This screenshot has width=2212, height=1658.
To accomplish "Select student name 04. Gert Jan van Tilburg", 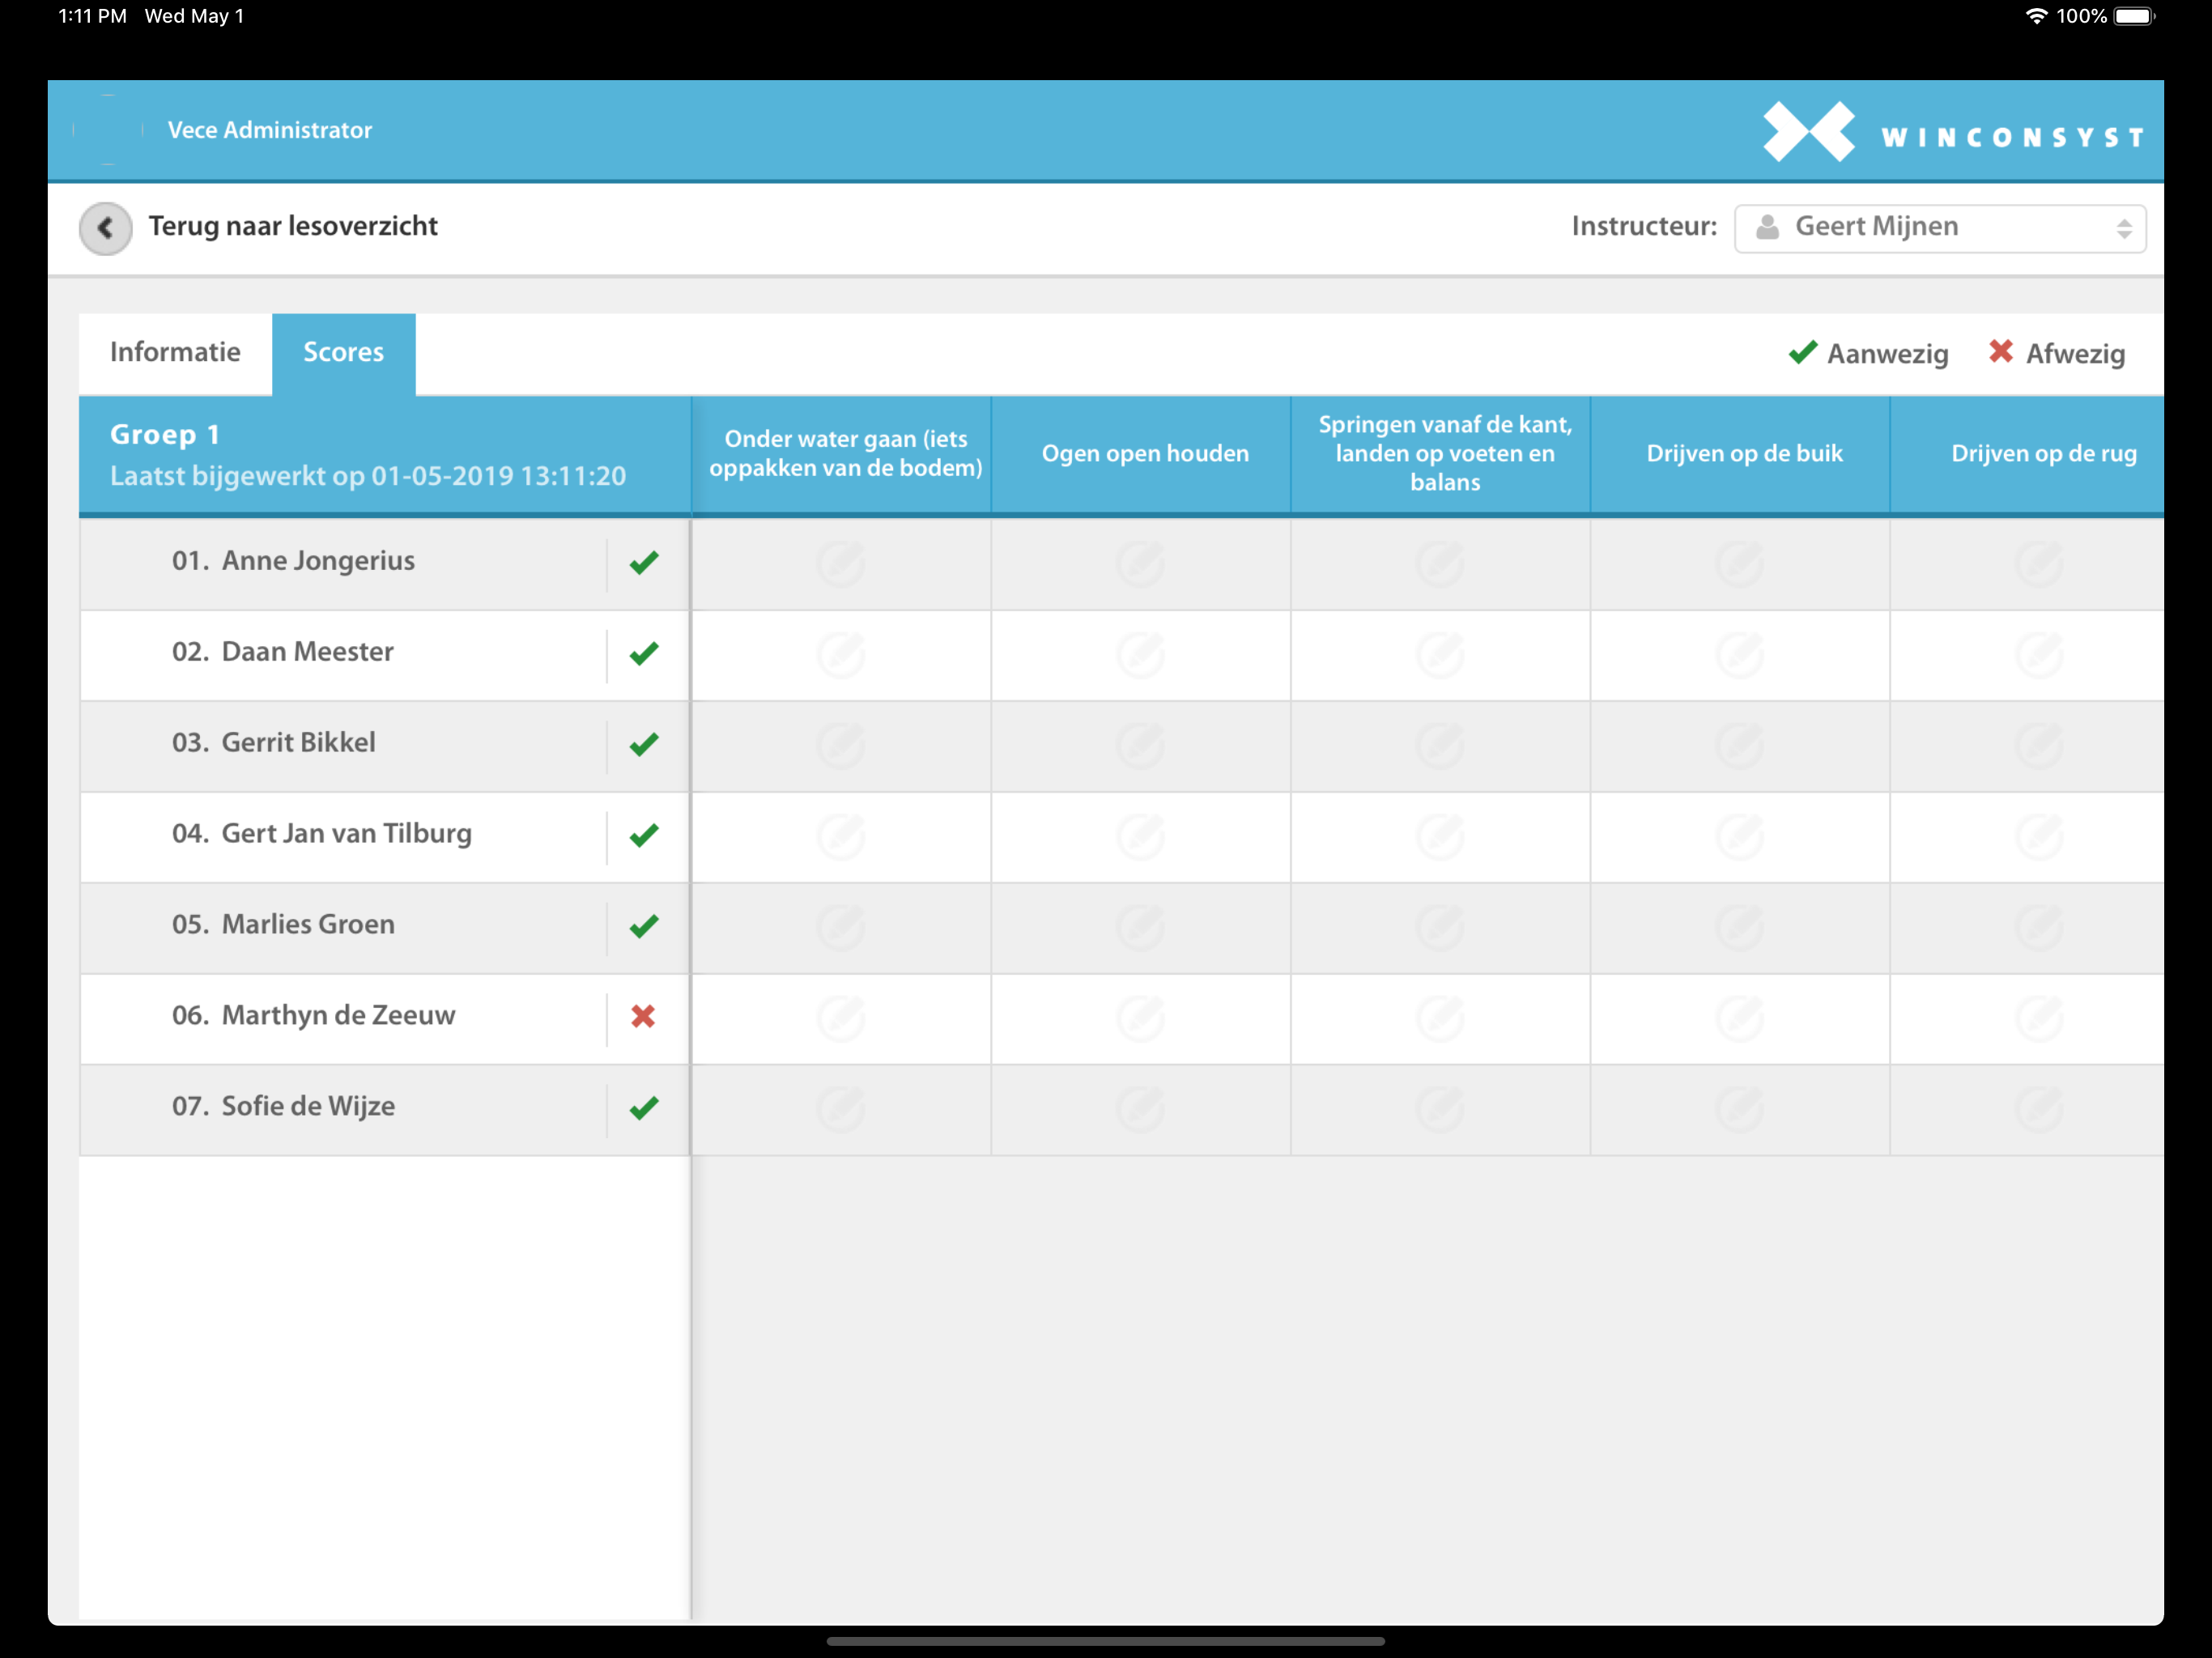I will (321, 834).
